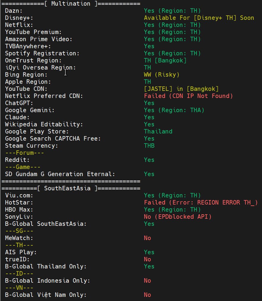Click the Disney+ 'Available For' status text
This screenshot has height=301, width=262.
[x=199, y=18]
